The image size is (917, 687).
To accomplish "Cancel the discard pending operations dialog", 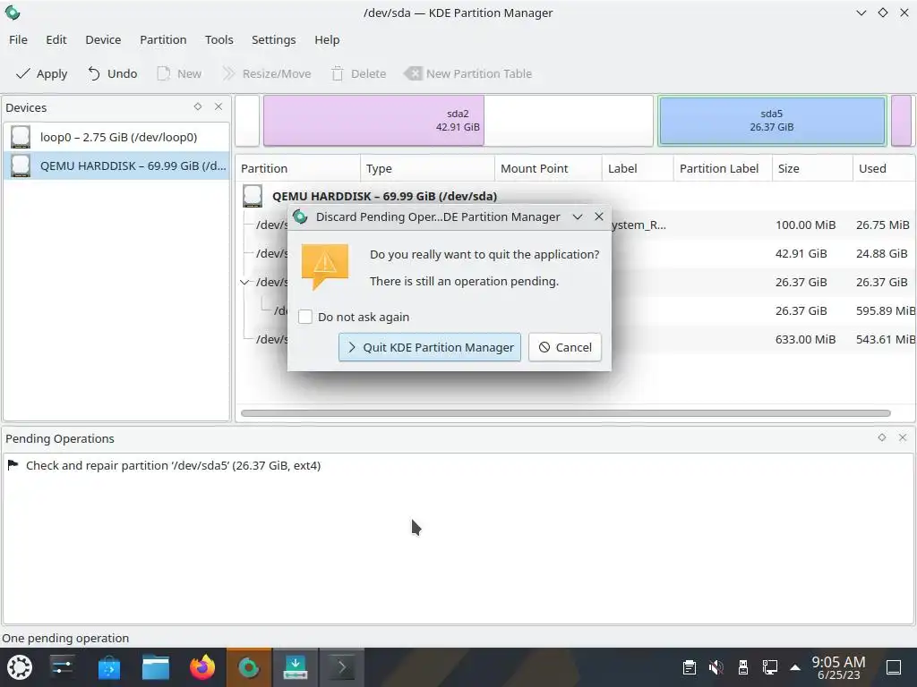I will (x=565, y=347).
